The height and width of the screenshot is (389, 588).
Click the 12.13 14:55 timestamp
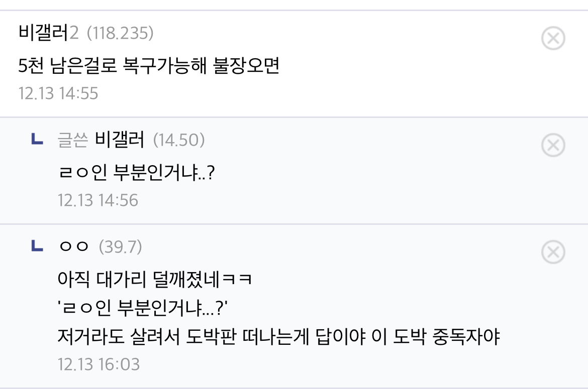tap(58, 93)
